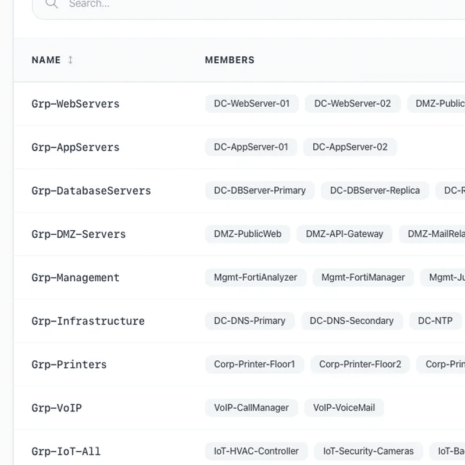Select the DC-WebServer-01 member chip

point(252,103)
